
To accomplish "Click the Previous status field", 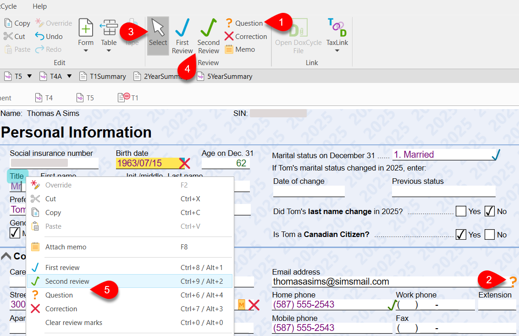I will [443, 191].
